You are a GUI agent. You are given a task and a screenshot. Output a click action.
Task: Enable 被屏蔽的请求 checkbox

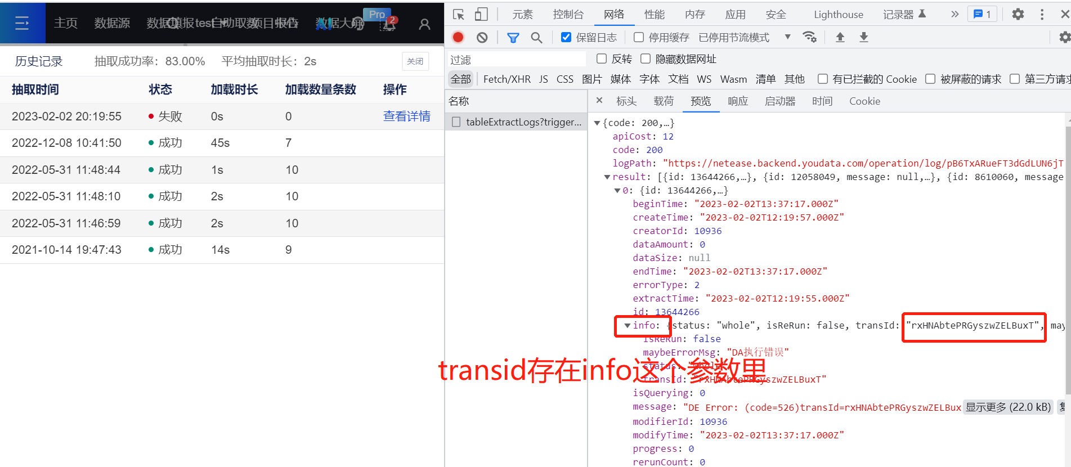(930, 79)
